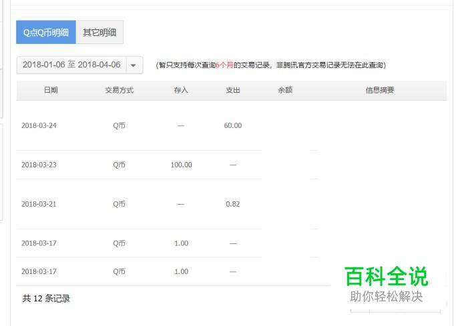
Task: Click Q币 in the 2018-03-21 row
Action: click(x=119, y=204)
